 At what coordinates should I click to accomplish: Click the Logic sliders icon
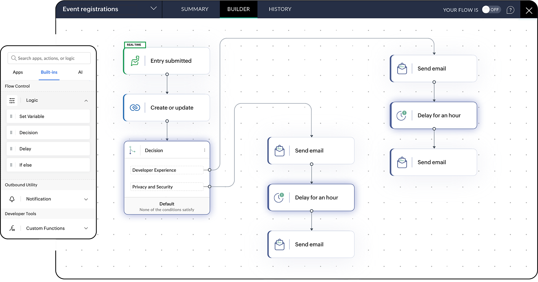tap(12, 100)
